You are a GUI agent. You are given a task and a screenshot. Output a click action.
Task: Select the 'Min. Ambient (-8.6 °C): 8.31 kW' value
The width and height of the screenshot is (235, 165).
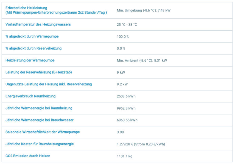click(142, 60)
